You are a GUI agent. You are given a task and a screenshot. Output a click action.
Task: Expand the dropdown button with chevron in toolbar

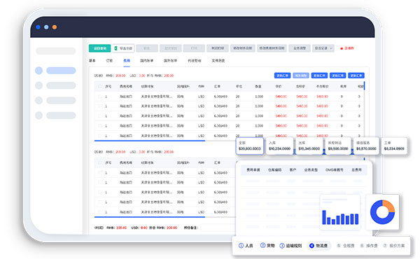[x=323, y=48]
